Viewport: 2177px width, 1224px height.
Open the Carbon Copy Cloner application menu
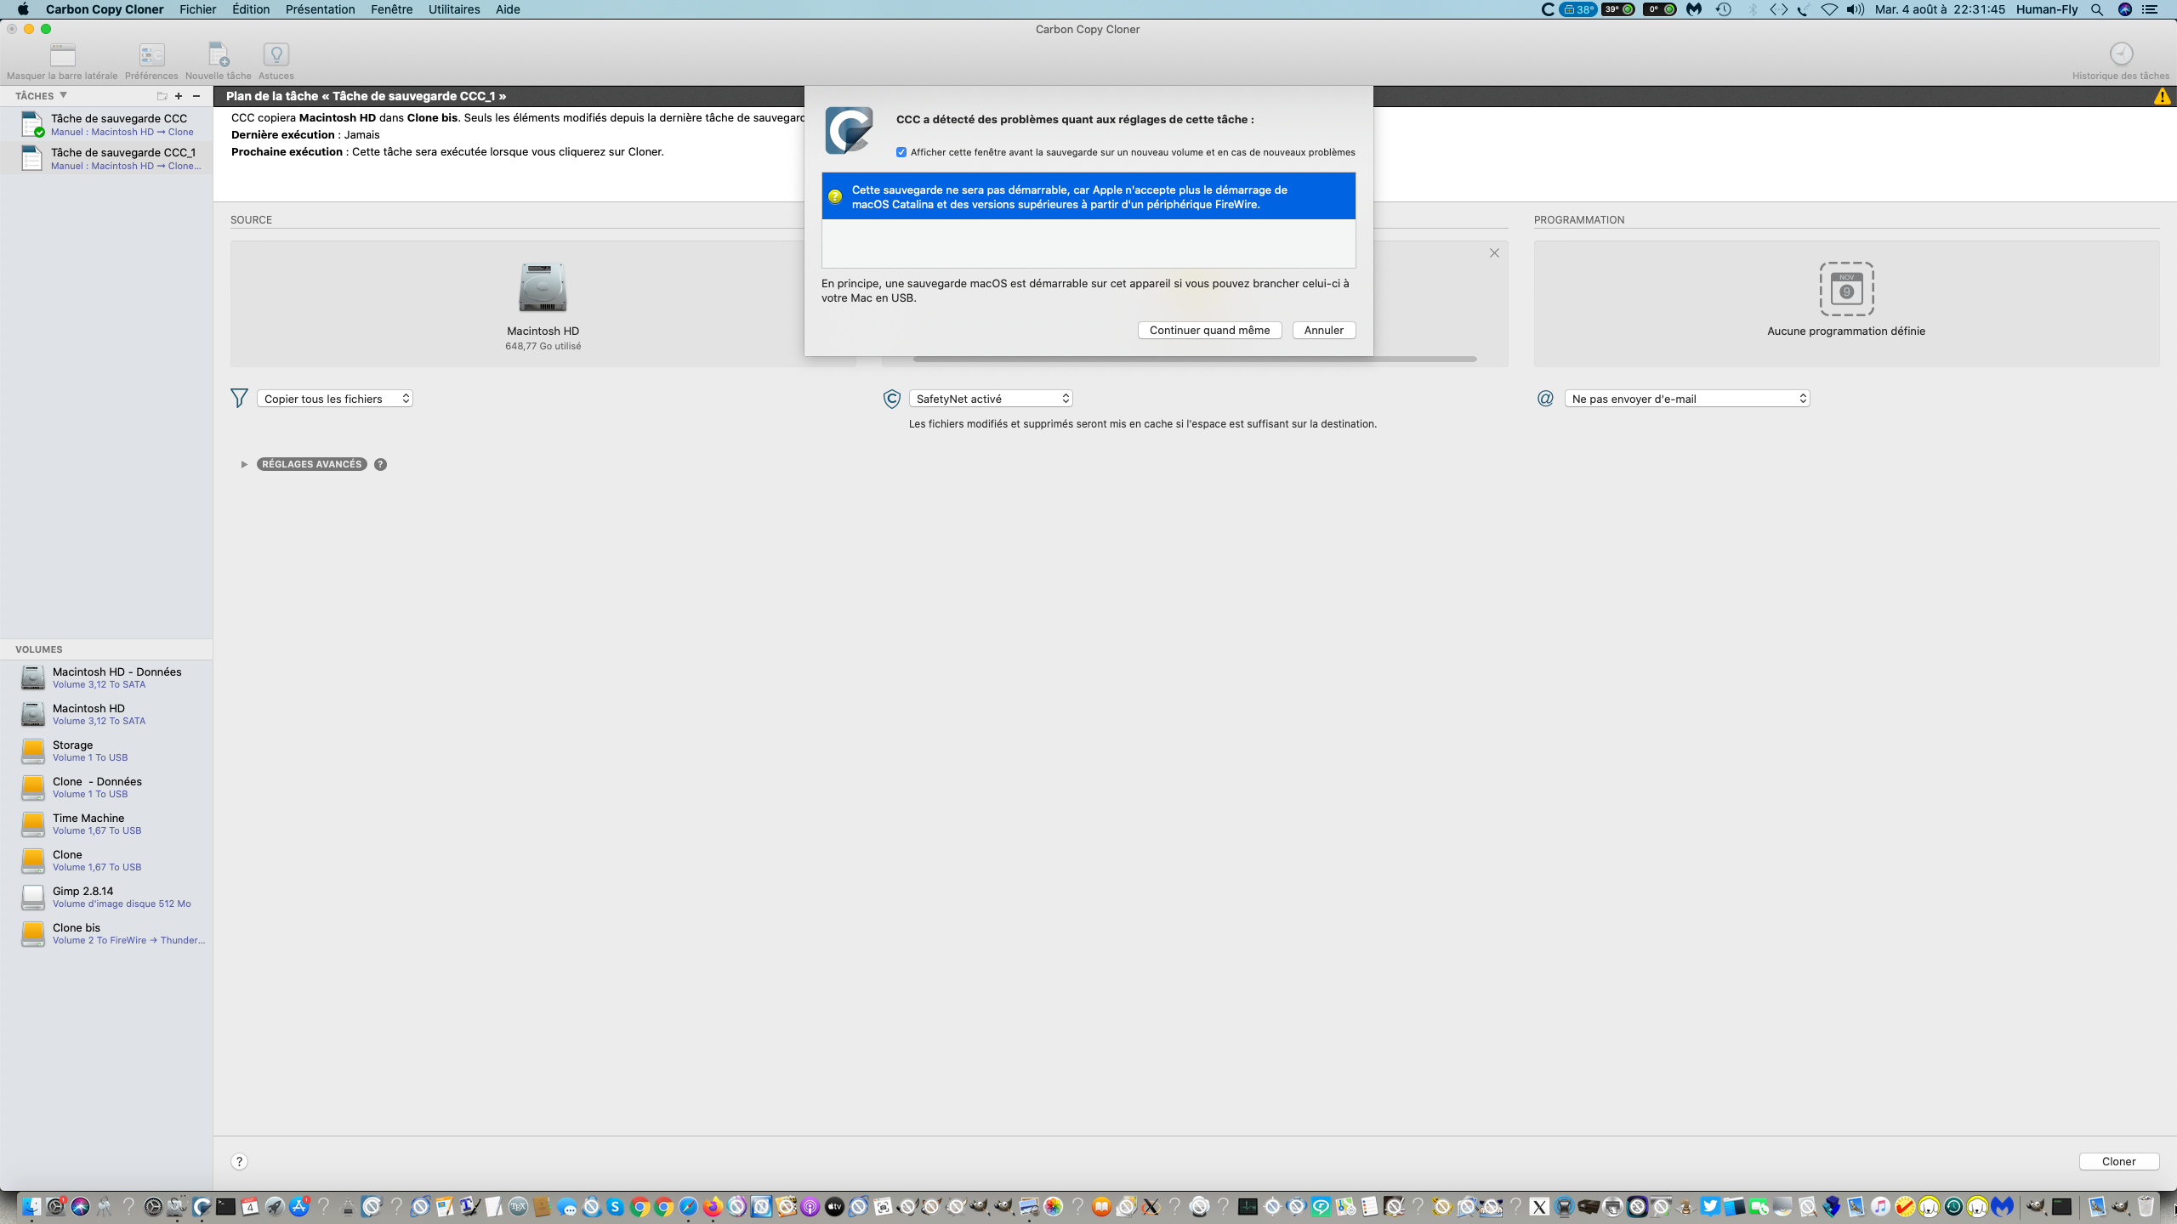click(105, 9)
